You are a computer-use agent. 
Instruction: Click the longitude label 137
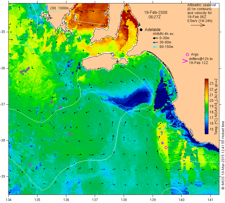tap(95, 200)
